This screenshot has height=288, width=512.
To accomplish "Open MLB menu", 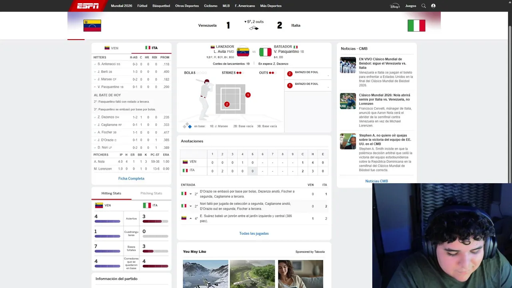I will [x=226, y=6].
